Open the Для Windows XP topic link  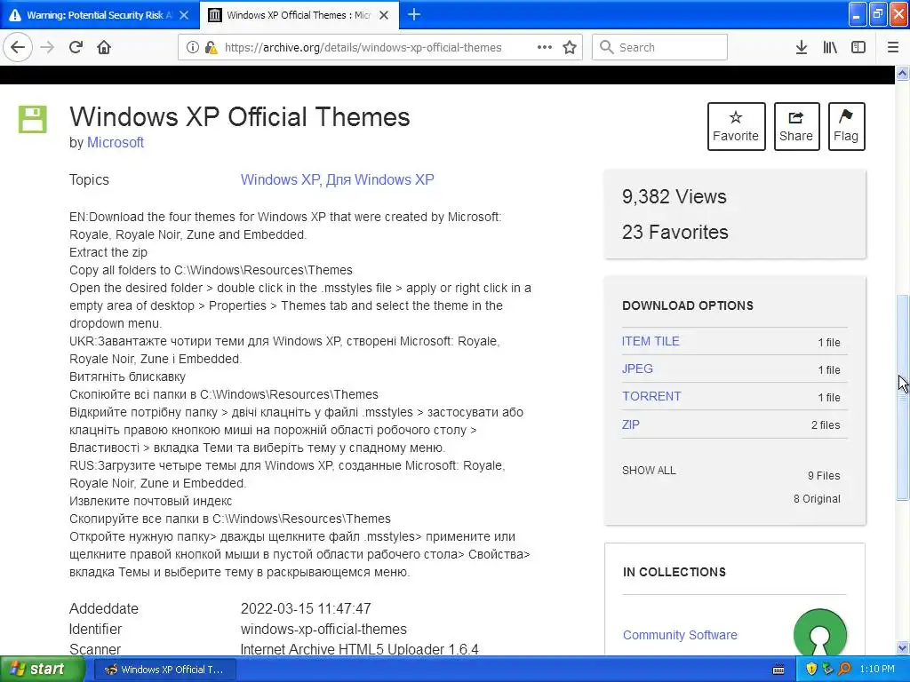379,179
